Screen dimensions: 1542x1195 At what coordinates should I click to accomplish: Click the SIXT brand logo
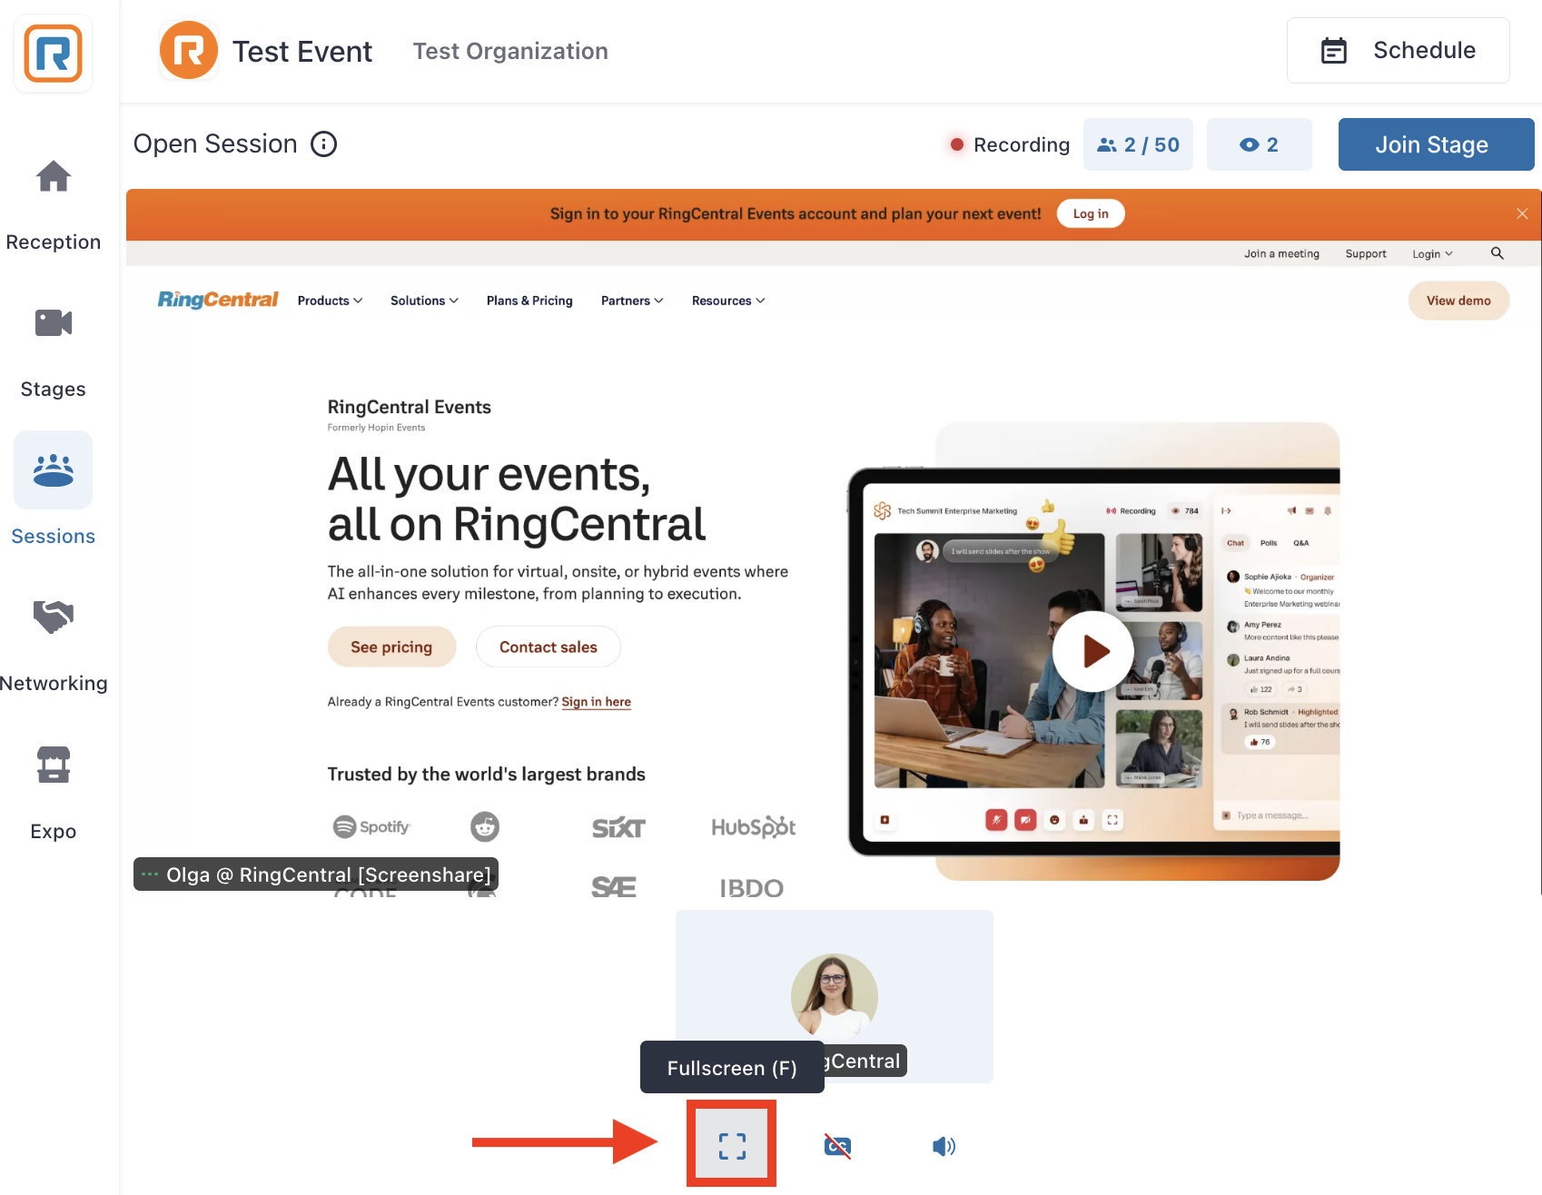pyautogui.click(x=618, y=827)
